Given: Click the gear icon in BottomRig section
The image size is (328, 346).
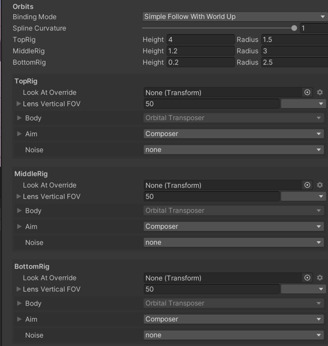Looking at the screenshot, I should coord(320,278).
